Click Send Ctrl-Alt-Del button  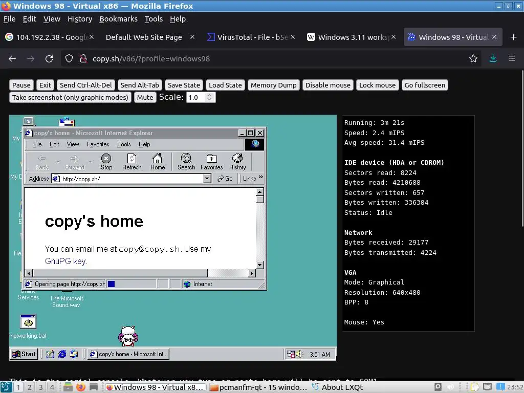click(86, 85)
